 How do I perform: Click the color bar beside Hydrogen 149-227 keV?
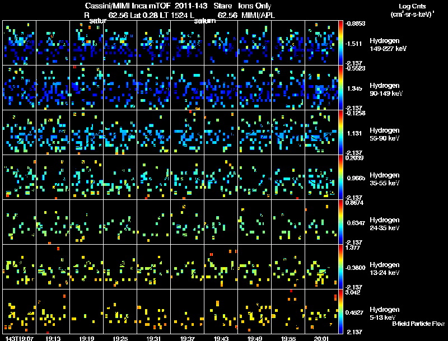pyautogui.click(x=340, y=43)
